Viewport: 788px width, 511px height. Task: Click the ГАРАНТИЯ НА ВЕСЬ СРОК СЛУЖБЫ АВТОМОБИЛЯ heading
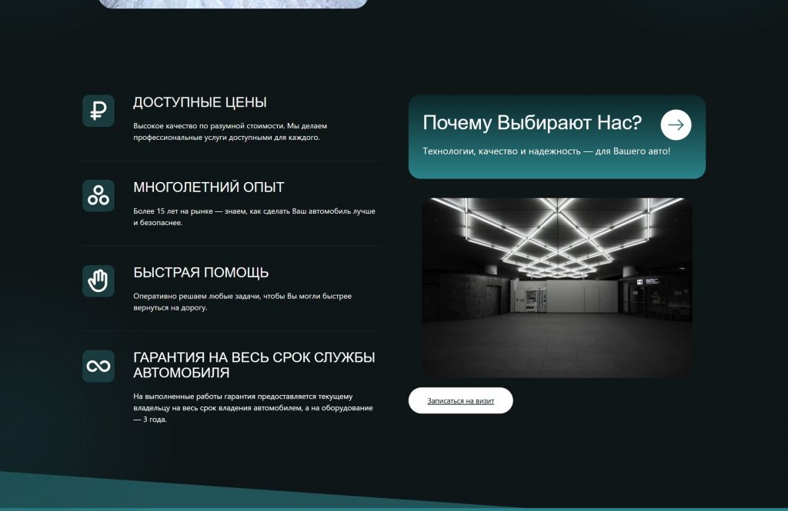[254, 365]
